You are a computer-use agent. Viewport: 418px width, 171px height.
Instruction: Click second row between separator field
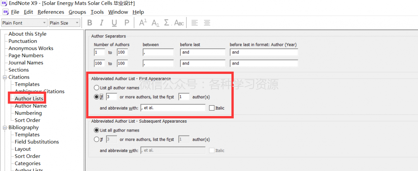(158, 63)
